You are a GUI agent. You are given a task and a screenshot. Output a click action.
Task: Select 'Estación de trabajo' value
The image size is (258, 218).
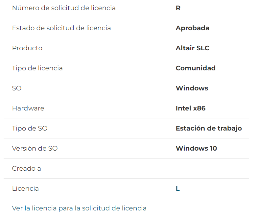(x=209, y=129)
